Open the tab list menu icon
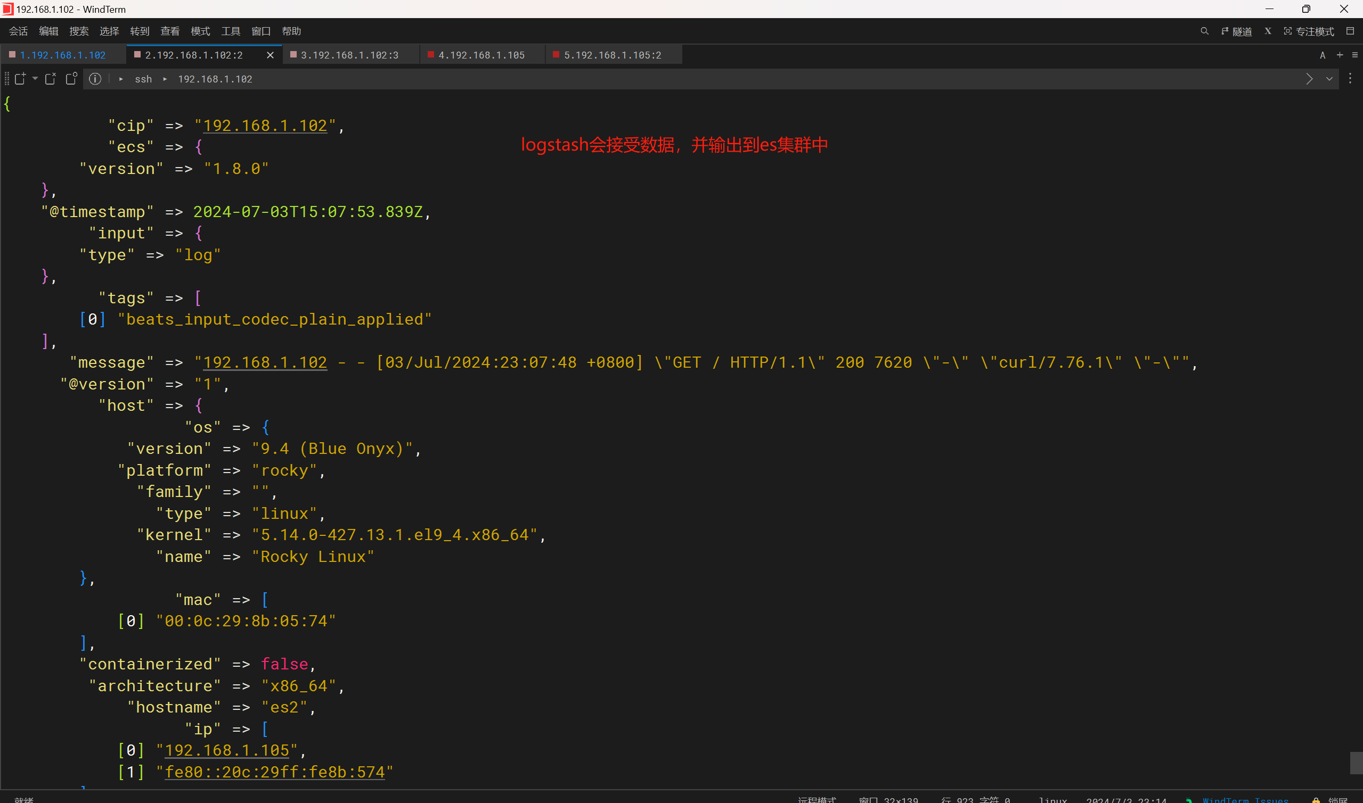The image size is (1363, 803). [x=1355, y=55]
